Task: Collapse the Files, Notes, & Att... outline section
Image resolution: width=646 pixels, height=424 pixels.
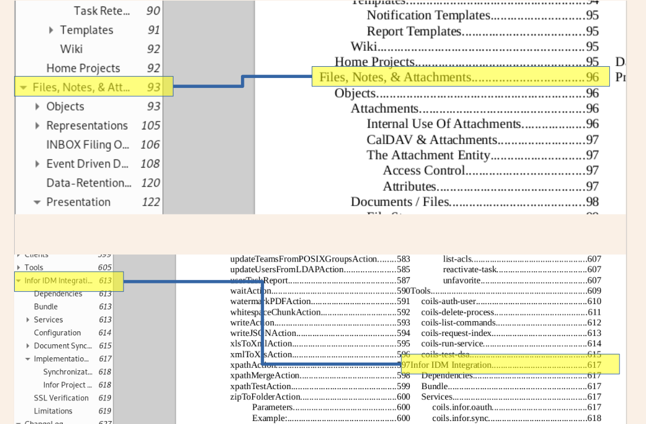Action: coord(24,87)
